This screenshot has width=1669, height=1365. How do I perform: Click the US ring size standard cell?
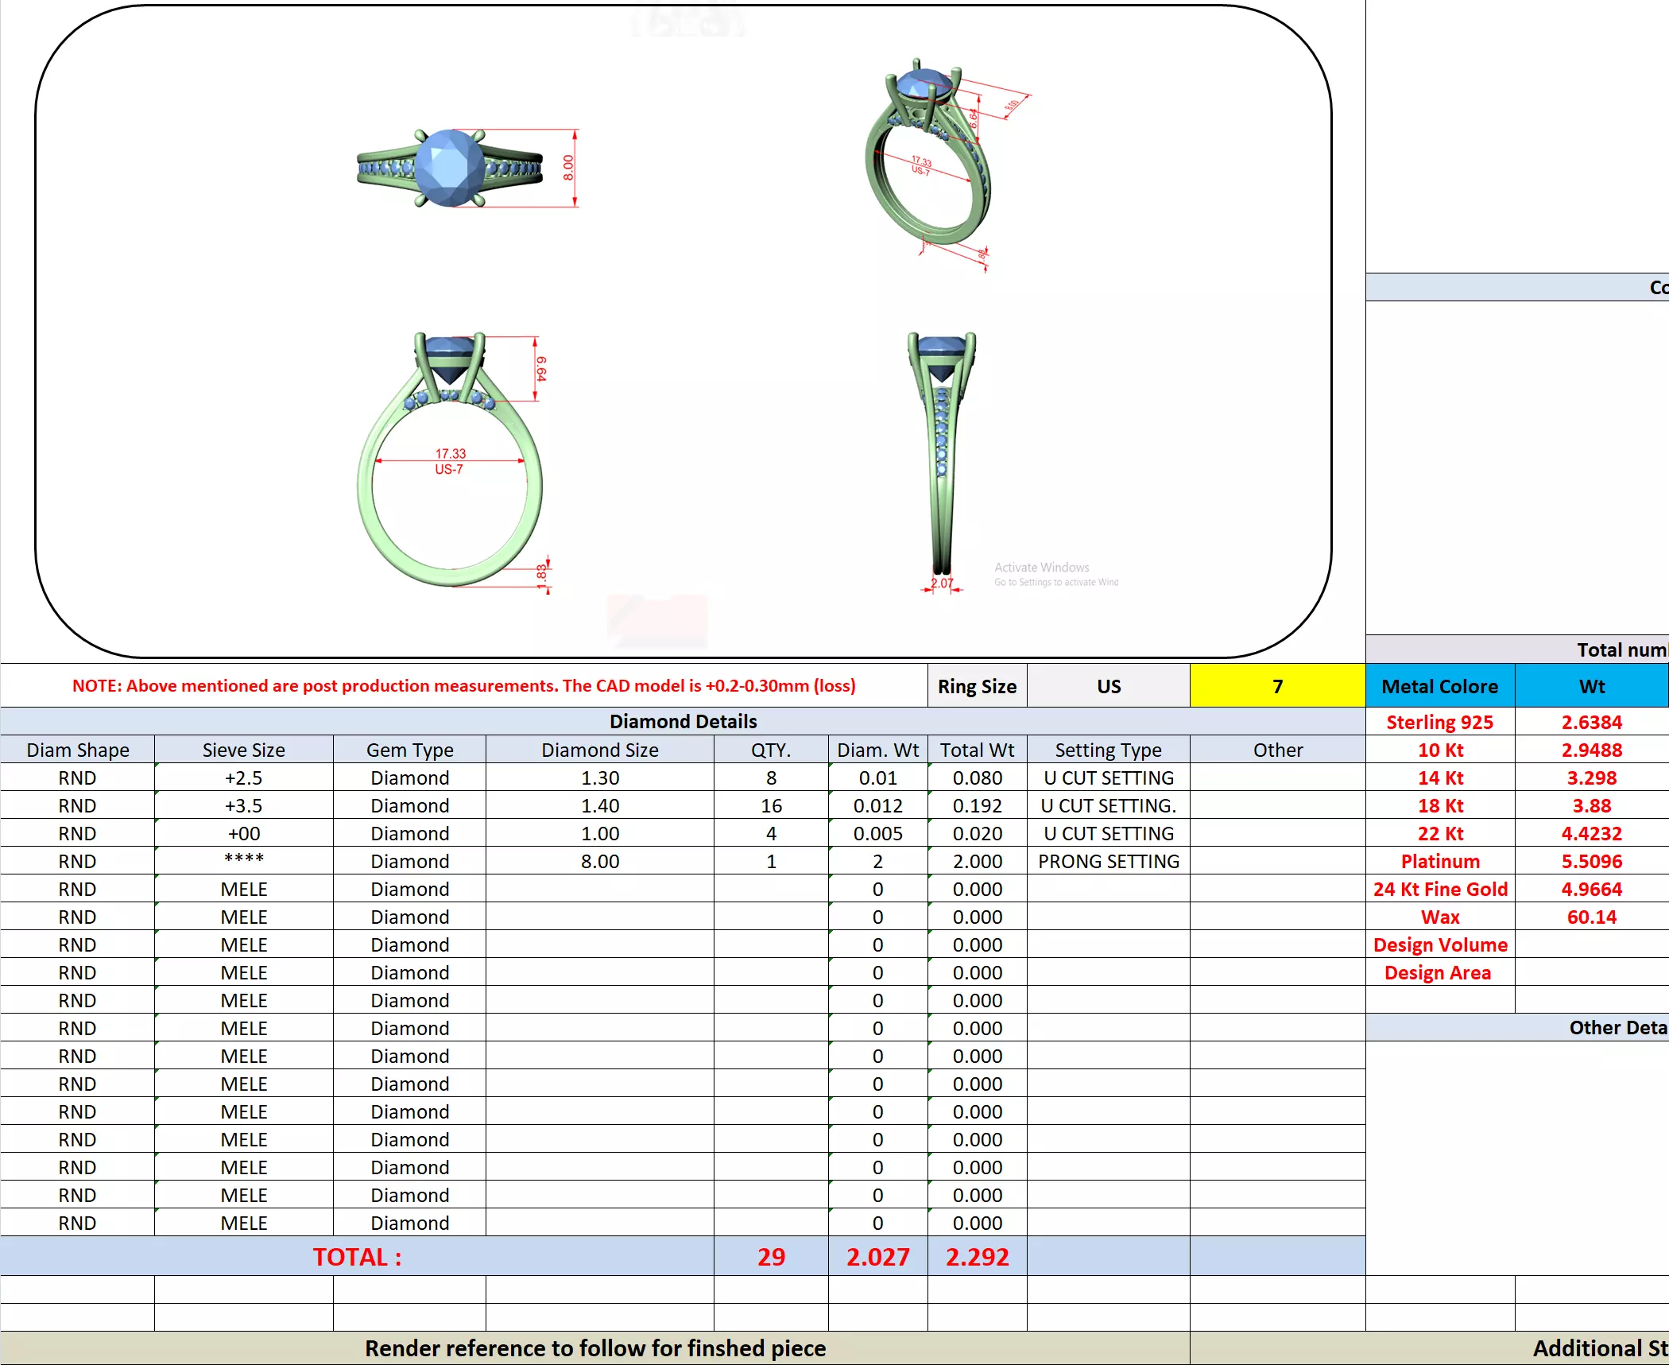coord(1108,686)
